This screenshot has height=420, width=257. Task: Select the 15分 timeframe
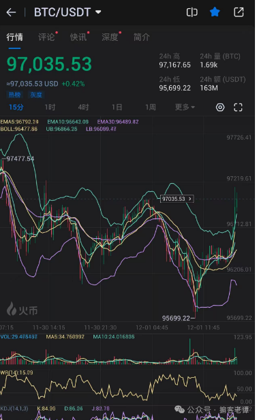pyautogui.click(x=16, y=108)
